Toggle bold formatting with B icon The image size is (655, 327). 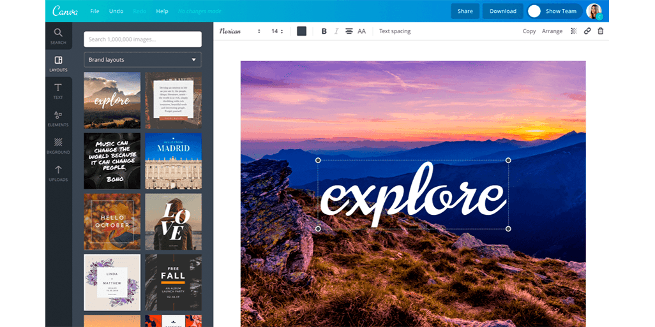point(324,31)
